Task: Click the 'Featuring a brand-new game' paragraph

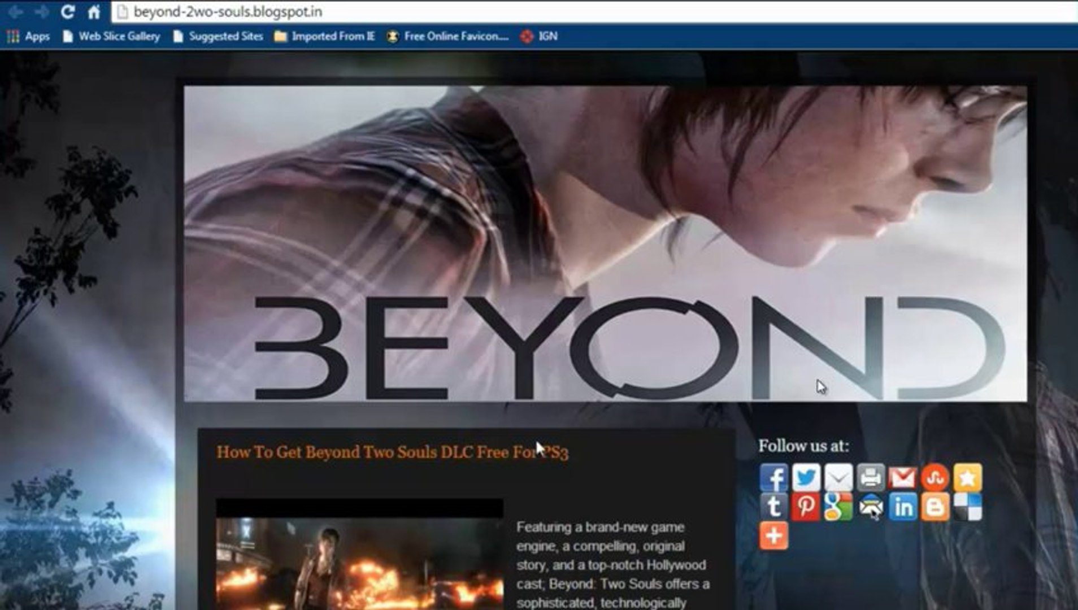Action: pyautogui.click(x=613, y=565)
